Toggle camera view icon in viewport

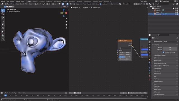click(67, 25)
